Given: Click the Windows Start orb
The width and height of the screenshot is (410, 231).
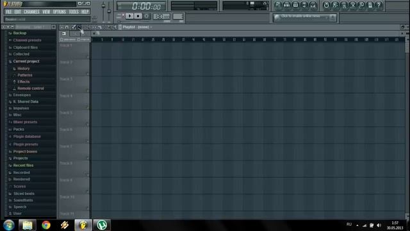Looking at the screenshot, I should click(9, 225).
